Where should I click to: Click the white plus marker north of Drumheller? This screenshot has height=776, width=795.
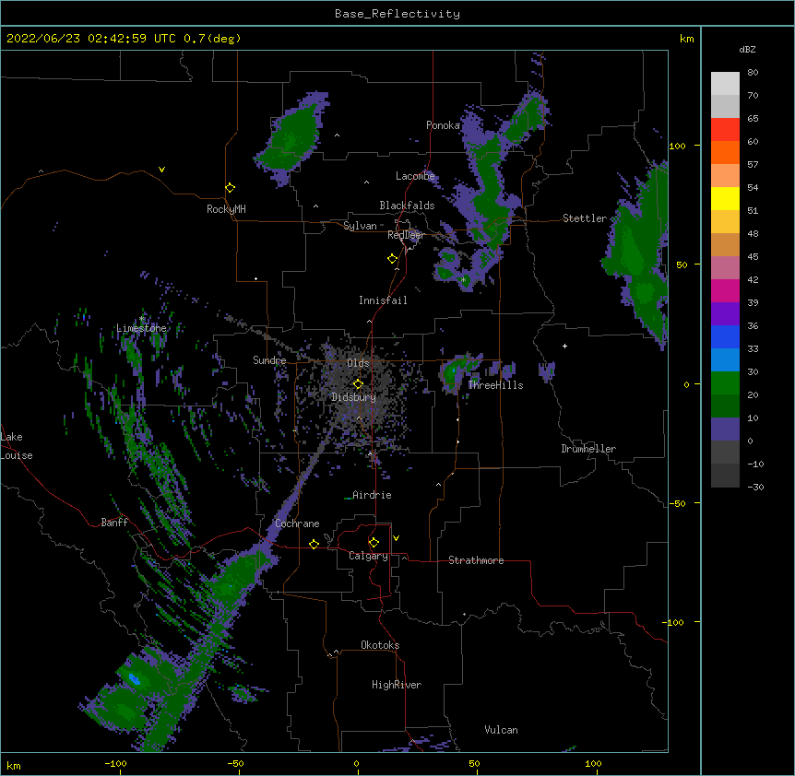564,346
